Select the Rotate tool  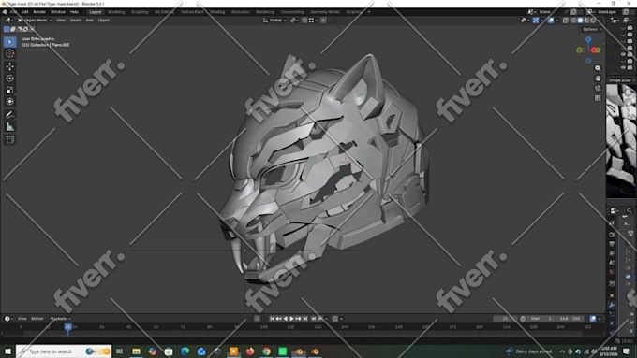pos(9,78)
